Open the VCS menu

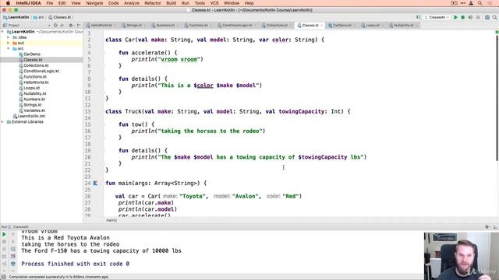pyautogui.click(x=214, y=3)
